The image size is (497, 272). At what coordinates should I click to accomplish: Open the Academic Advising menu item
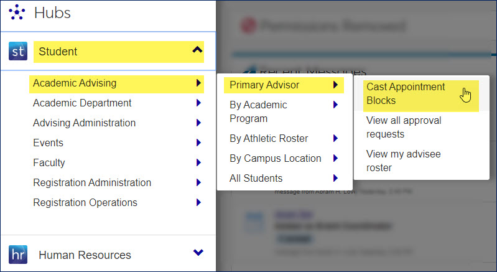(x=75, y=83)
